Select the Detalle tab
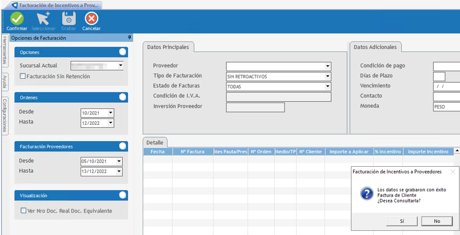The height and width of the screenshot is (235, 460). click(x=155, y=142)
